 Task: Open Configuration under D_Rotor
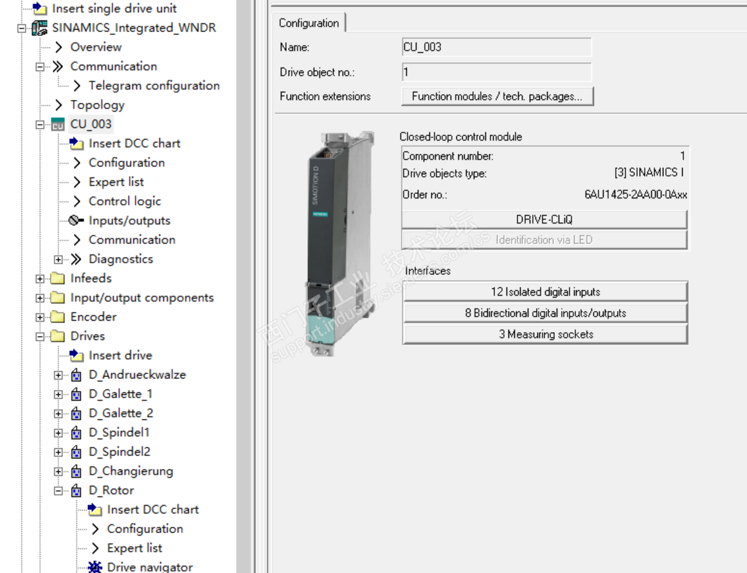145,529
